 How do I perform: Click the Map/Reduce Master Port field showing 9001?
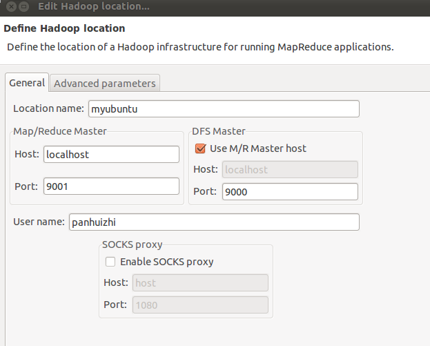[x=111, y=186]
